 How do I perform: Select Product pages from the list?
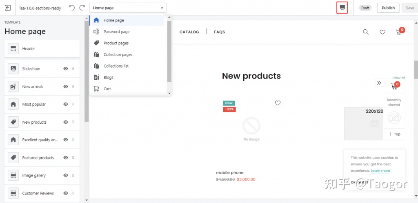pyautogui.click(x=116, y=43)
